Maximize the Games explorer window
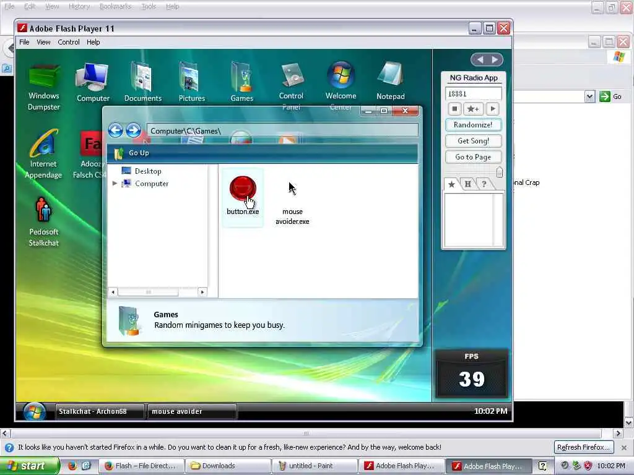The width and height of the screenshot is (634, 475). [x=384, y=111]
